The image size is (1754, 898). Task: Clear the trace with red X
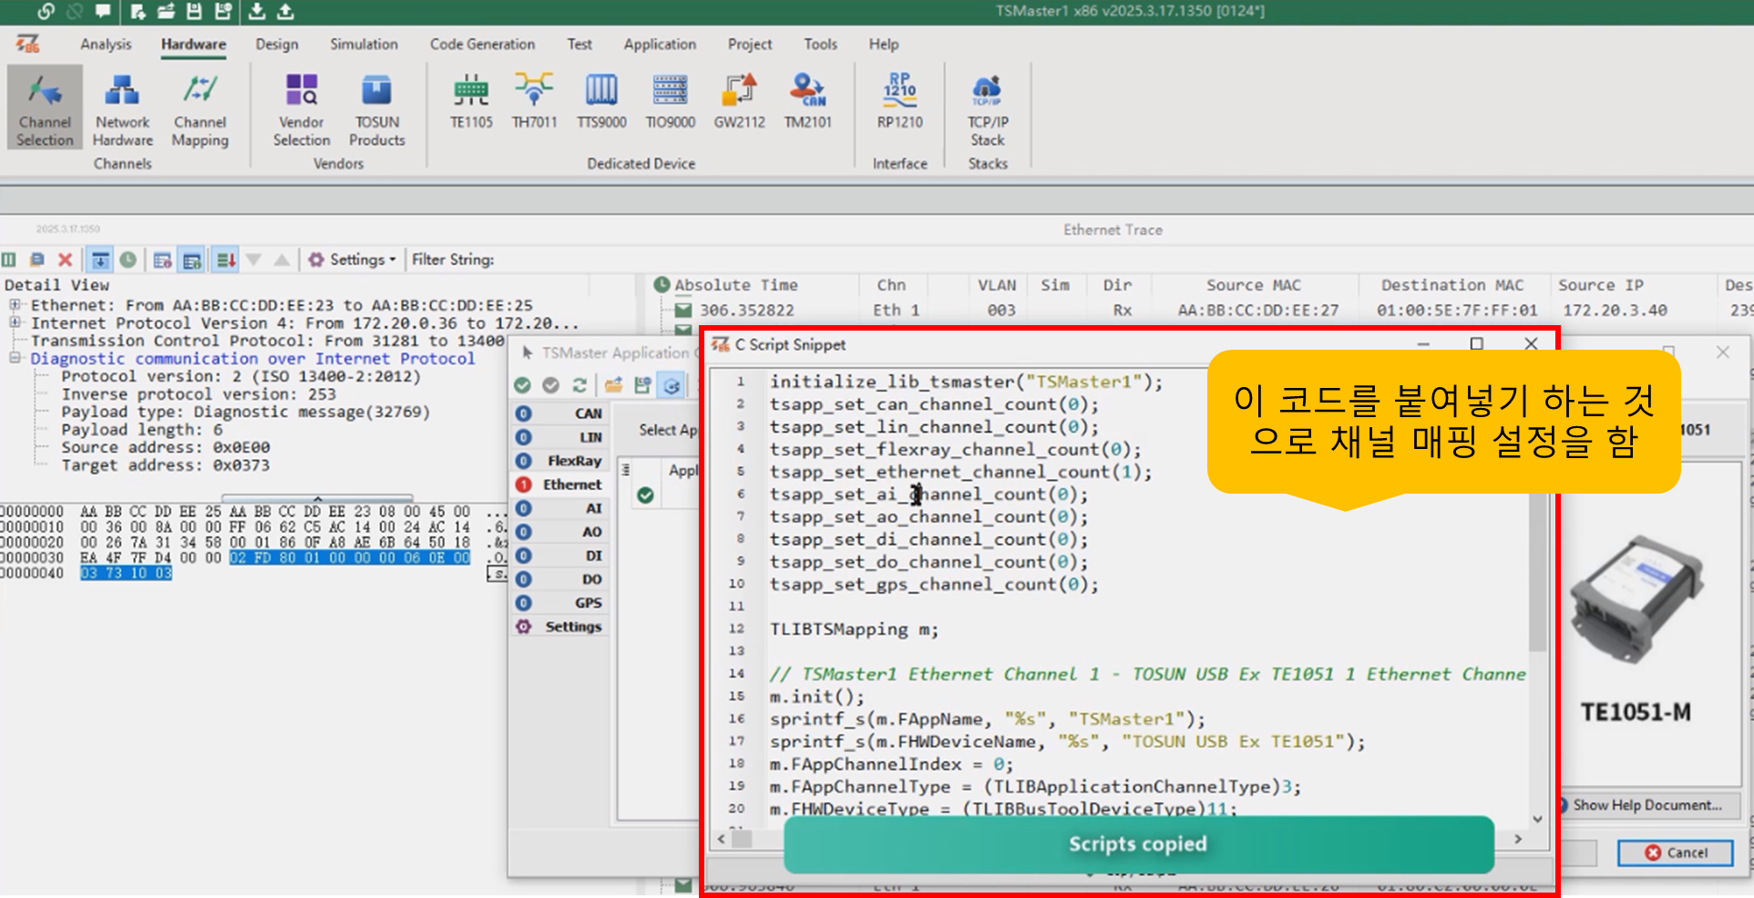[x=65, y=260]
